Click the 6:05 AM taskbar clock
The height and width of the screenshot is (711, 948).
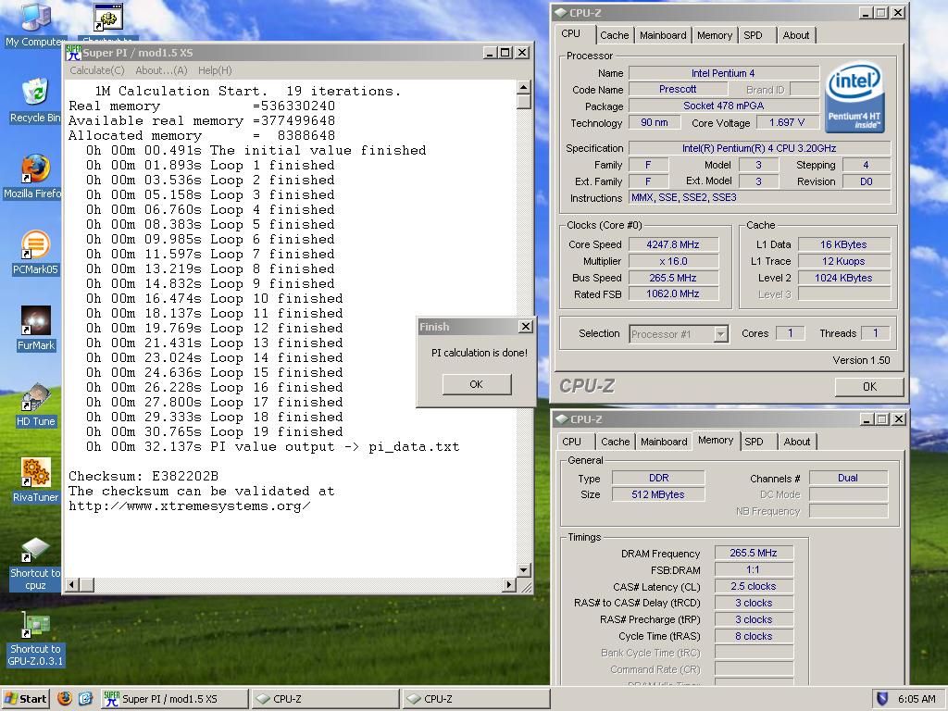(x=917, y=699)
